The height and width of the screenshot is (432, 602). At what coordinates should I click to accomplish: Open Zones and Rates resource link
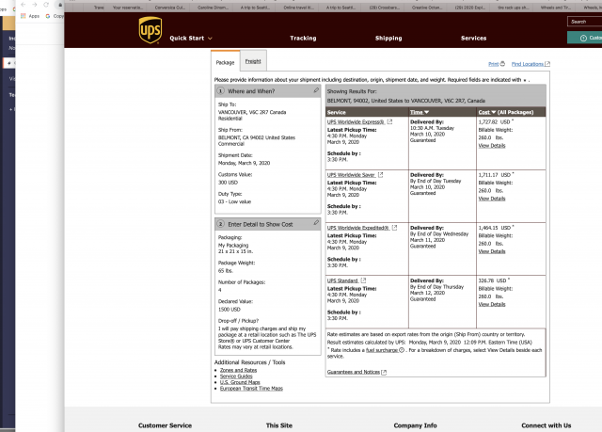[x=238, y=370]
